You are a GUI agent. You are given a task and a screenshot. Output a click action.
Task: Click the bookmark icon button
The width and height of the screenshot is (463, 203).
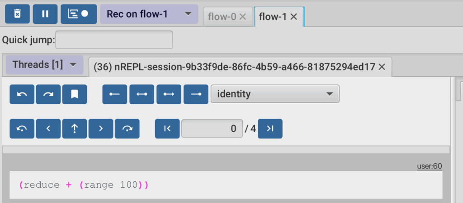[75, 94]
